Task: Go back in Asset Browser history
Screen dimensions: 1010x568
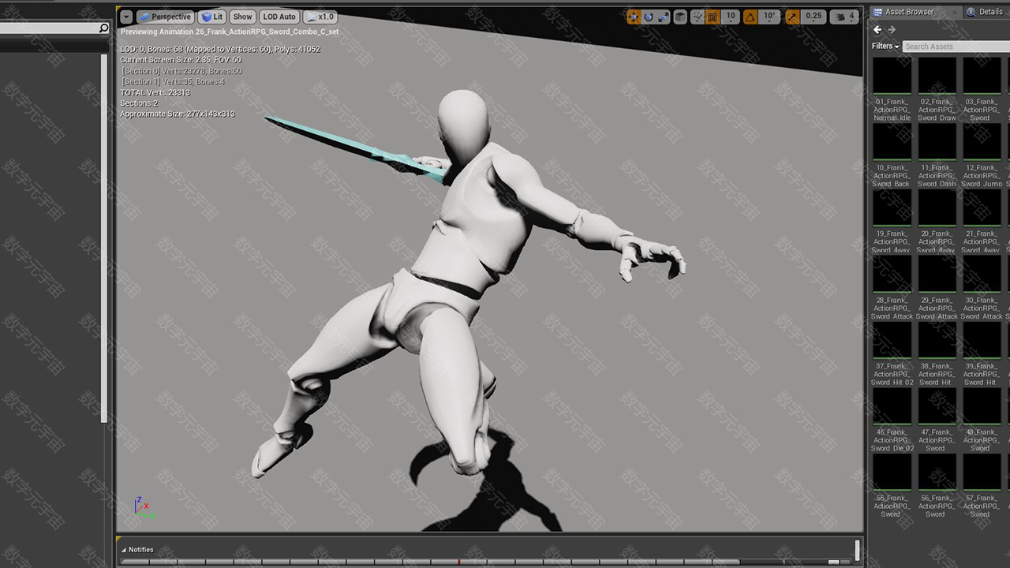Action: pos(877,30)
